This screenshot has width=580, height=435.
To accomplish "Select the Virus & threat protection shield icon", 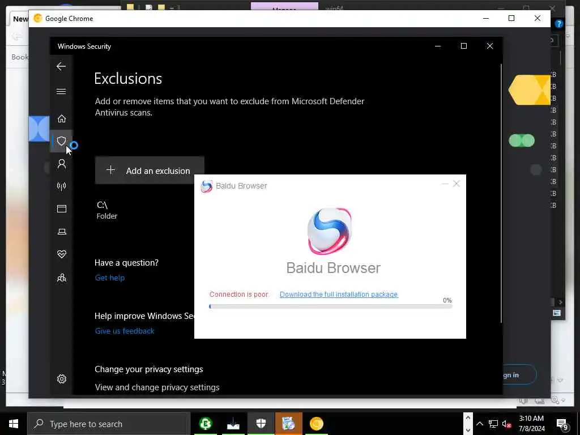I will click(61, 141).
